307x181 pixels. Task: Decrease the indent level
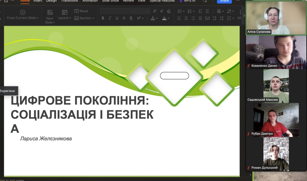point(200,11)
